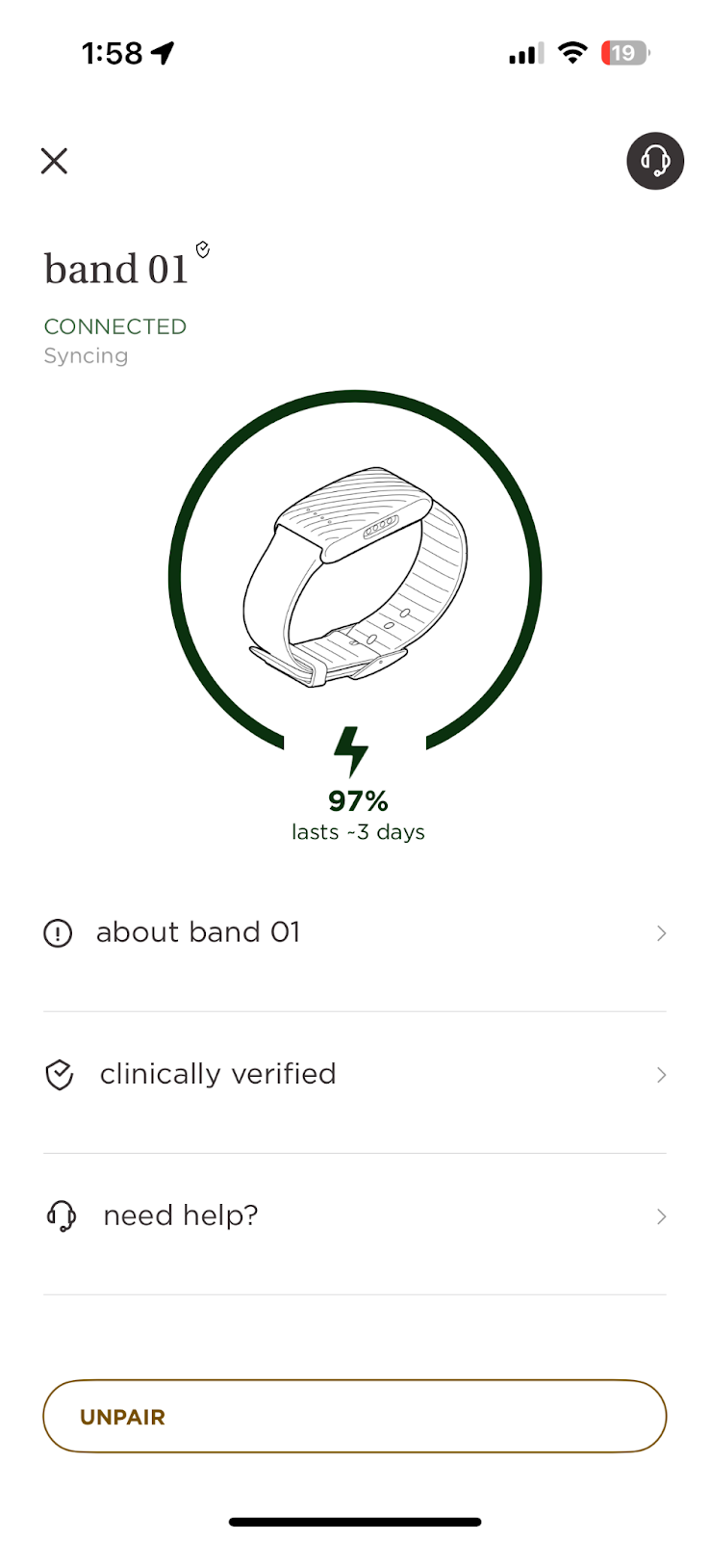
Task: Tap the battery indicator in status bar
Action: (x=624, y=53)
